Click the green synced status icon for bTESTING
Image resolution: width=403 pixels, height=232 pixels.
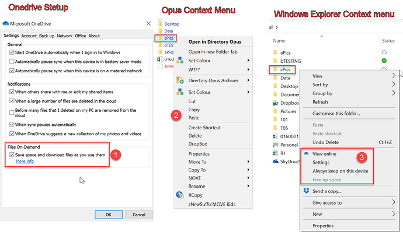(x=384, y=61)
